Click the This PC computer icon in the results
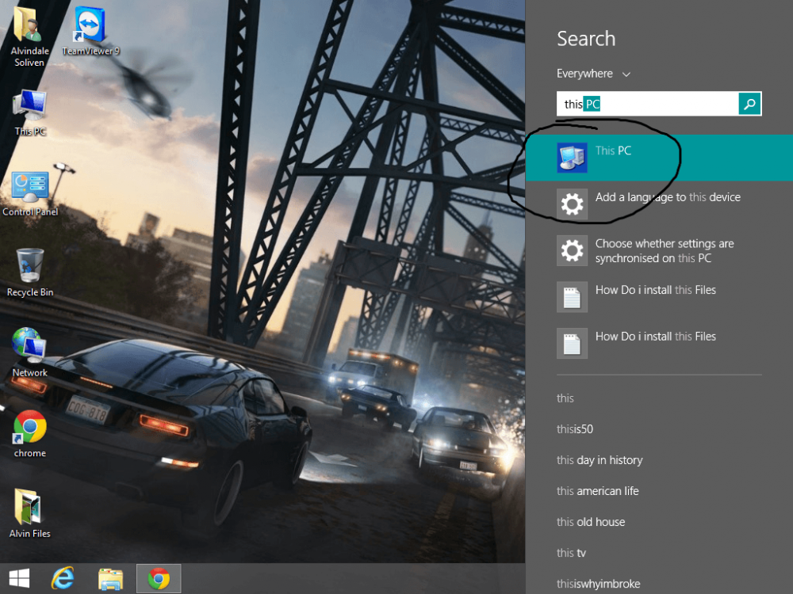Image resolution: width=793 pixels, height=594 pixels. pos(572,158)
